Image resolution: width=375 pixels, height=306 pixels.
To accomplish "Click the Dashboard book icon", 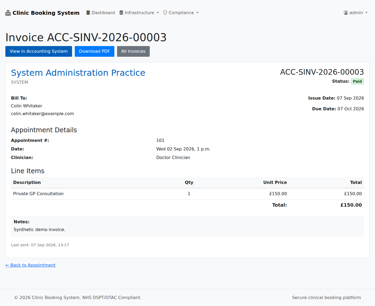I will [x=88, y=13].
